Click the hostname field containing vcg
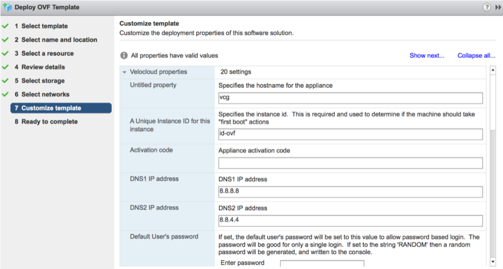 pyautogui.click(x=350, y=98)
